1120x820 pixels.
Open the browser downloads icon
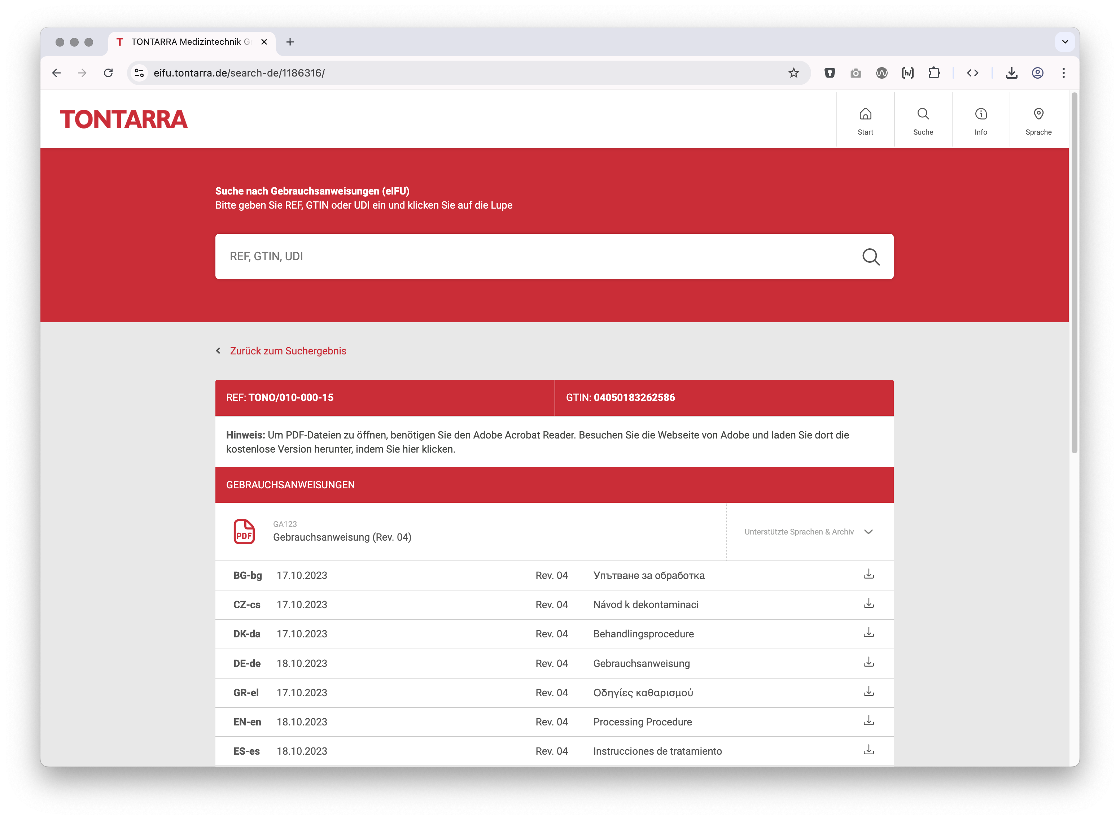pos(1011,73)
